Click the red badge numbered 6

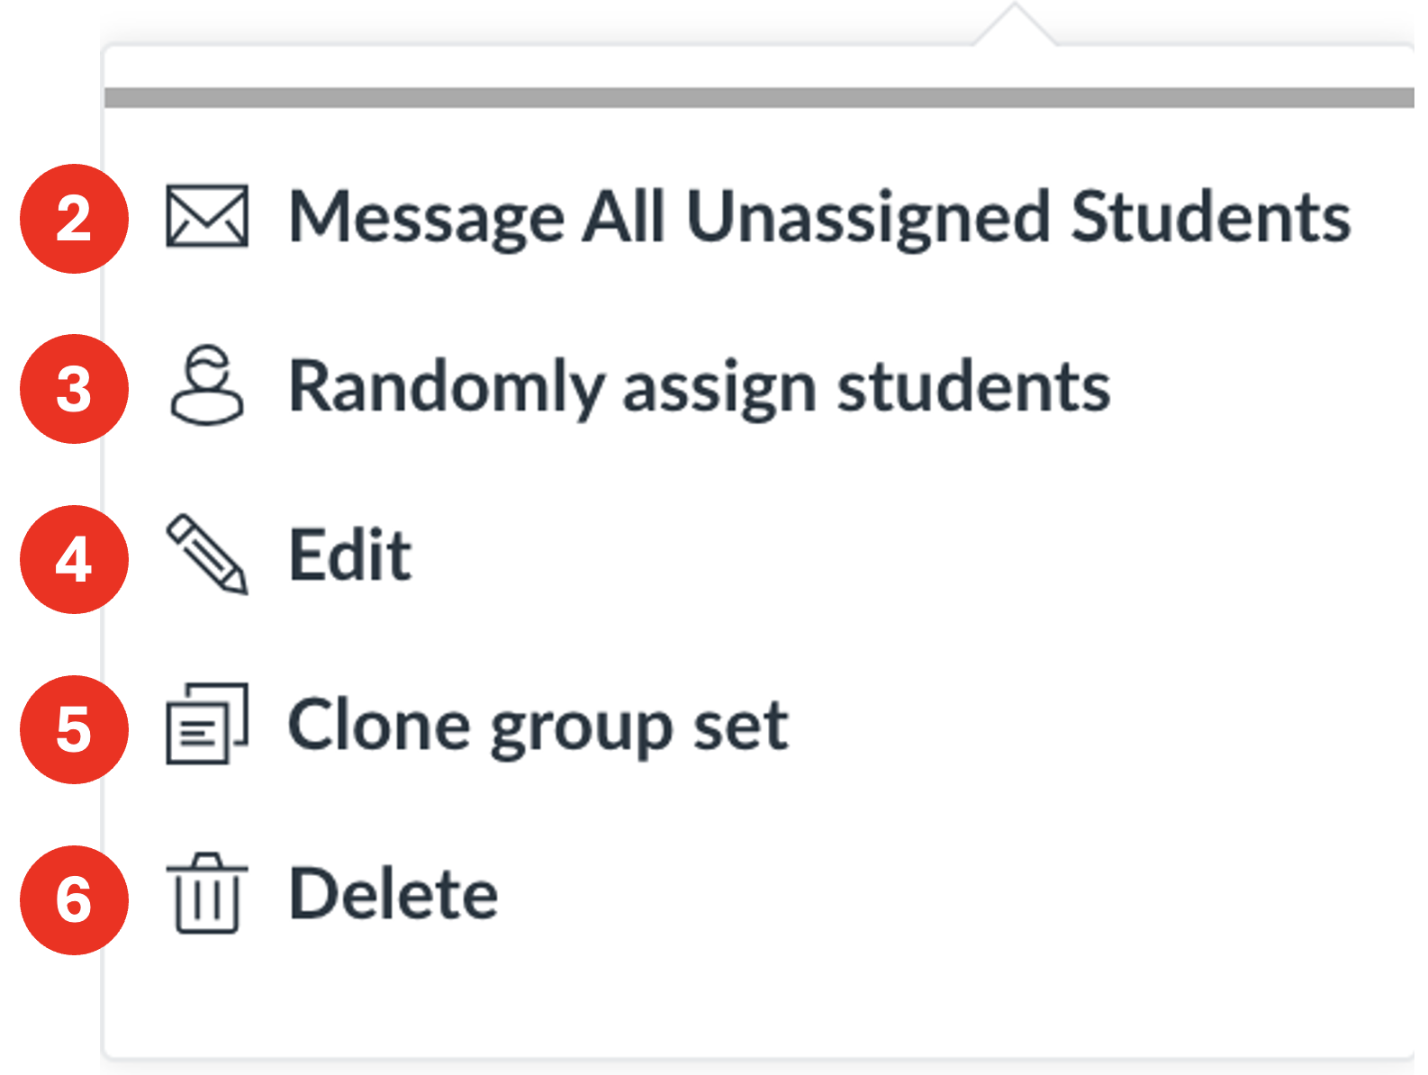[x=73, y=898]
